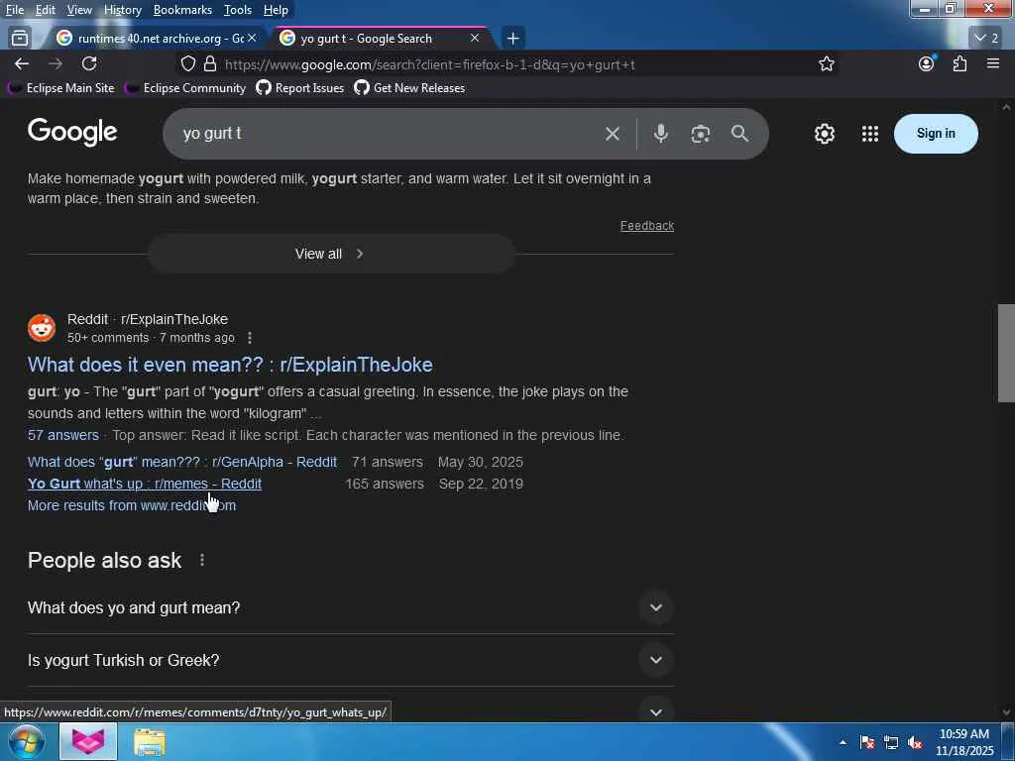1015x761 pixels.
Task: Click the Google logo
Action: tap(72, 133)
